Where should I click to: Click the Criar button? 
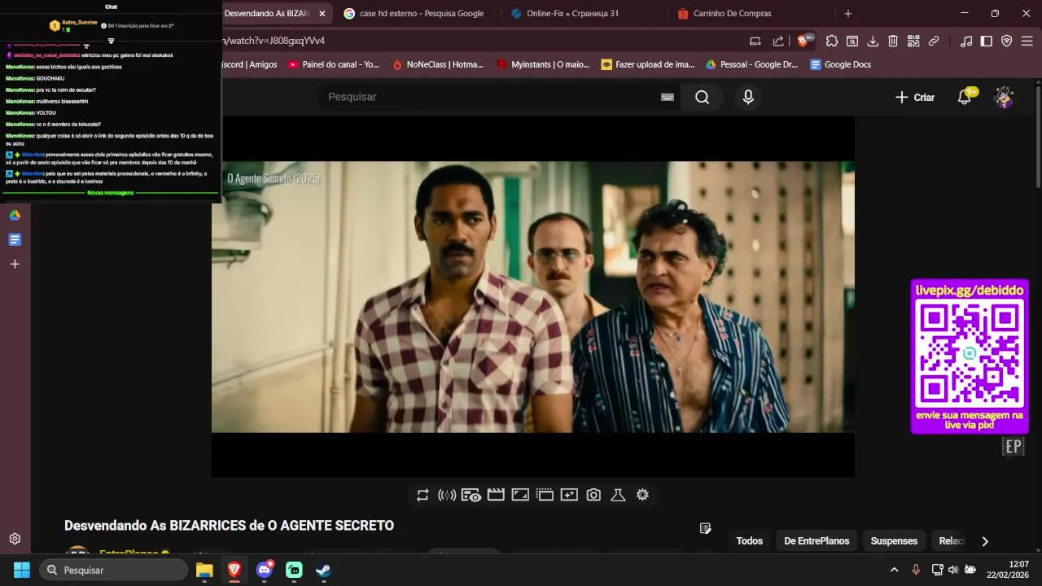tap(914, 97)
